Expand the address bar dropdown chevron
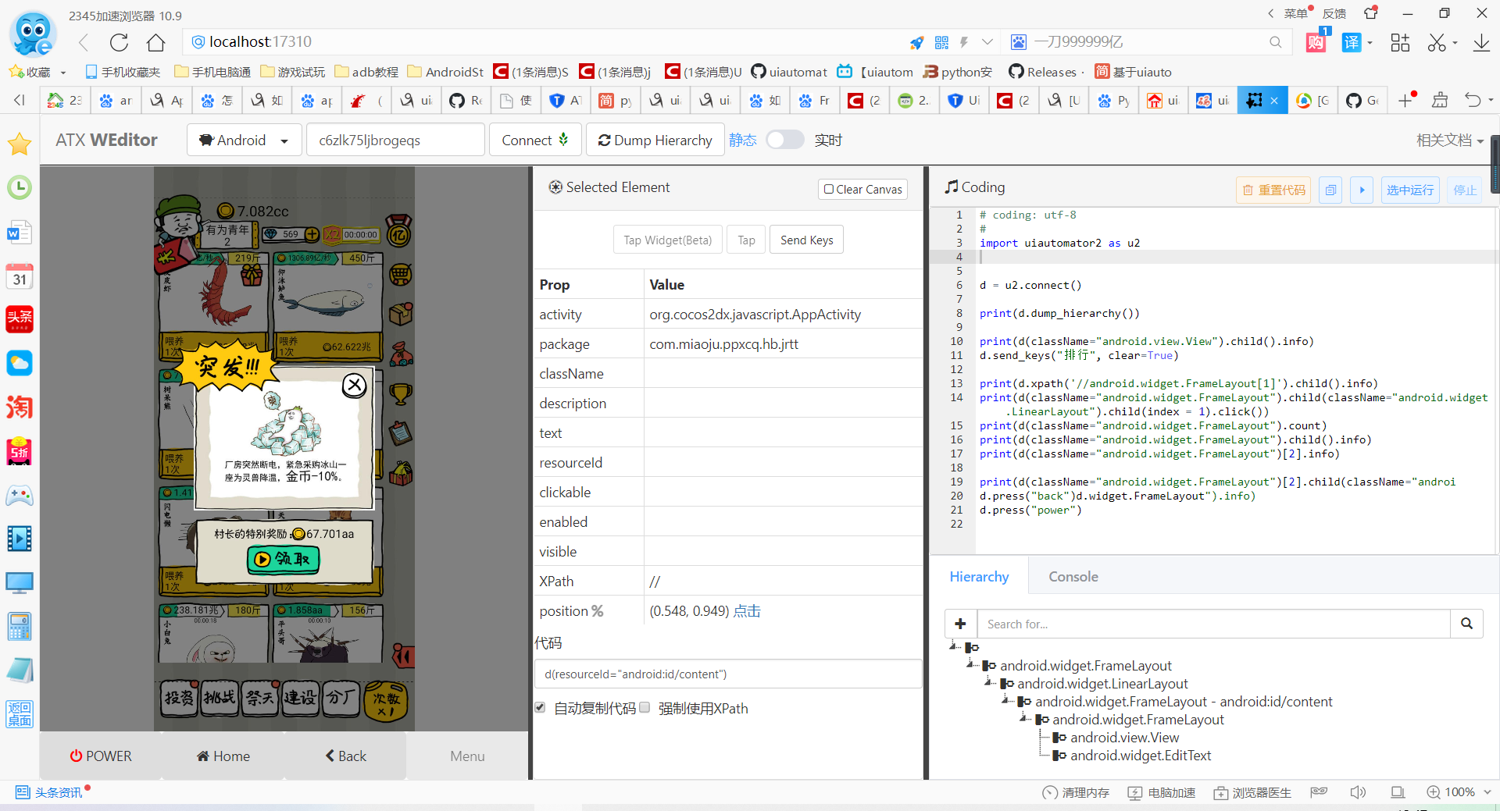Viewport: 1500px width, 811px height. click(x=987, y=42)
